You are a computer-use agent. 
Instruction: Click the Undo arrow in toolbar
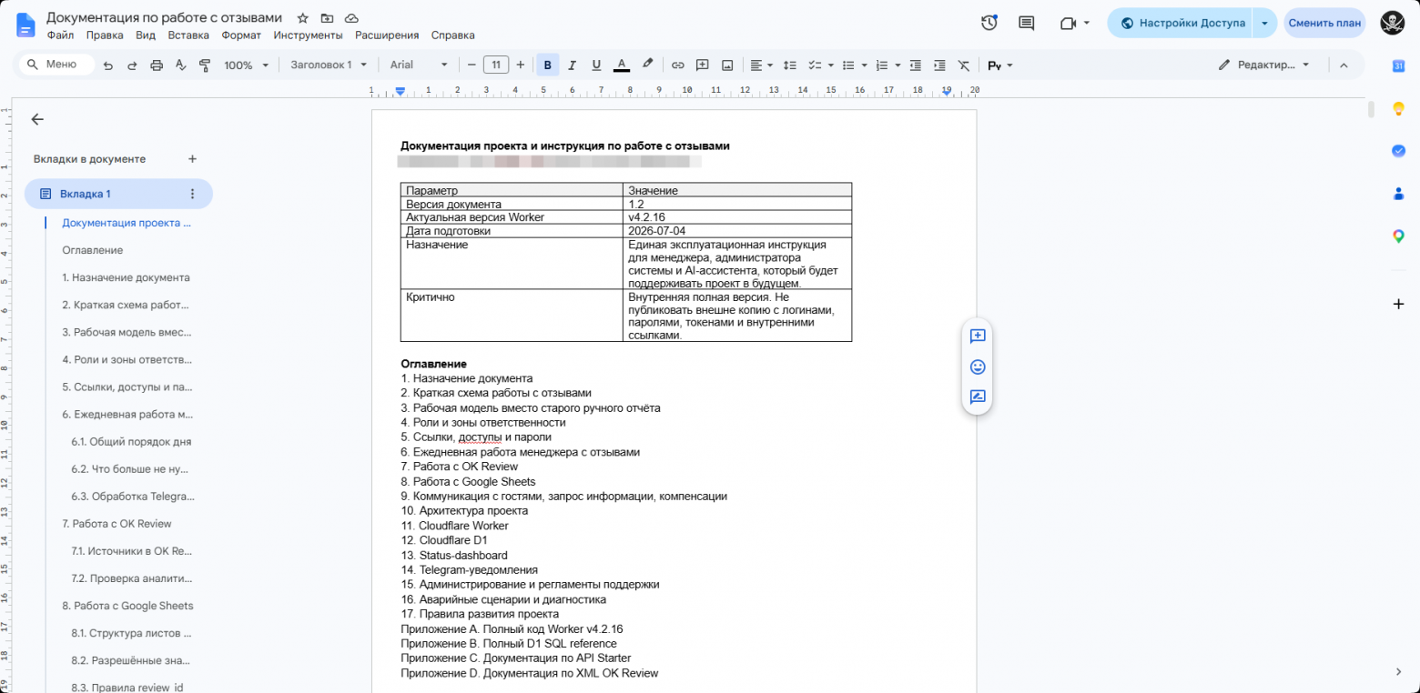pyautogui.click(x=108, y=65)
